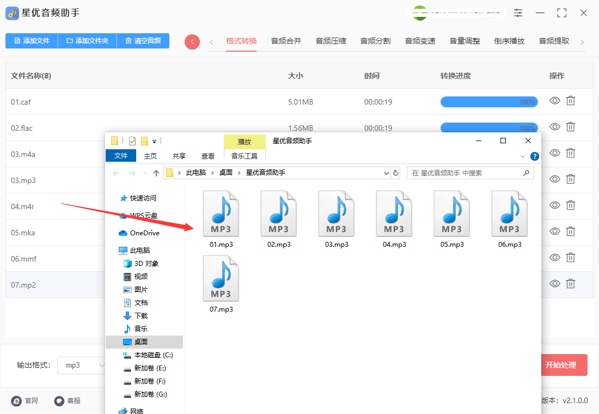
Task: Delete 06.mmf with its trash icon
Action: pos(570,257)
